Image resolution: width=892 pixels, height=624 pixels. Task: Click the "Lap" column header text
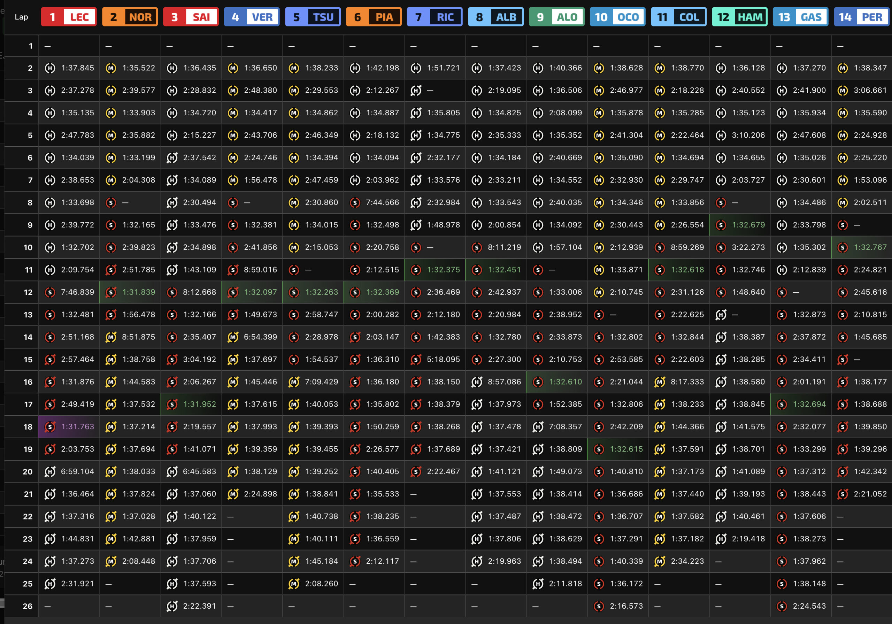(x=21, y=17)
